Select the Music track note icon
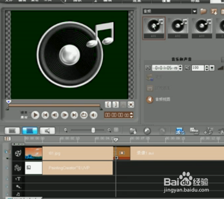This screenshot has width=224, height=199. click(x=18, y=194)
